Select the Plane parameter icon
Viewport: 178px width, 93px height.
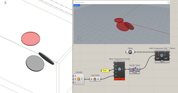(130, 52)
